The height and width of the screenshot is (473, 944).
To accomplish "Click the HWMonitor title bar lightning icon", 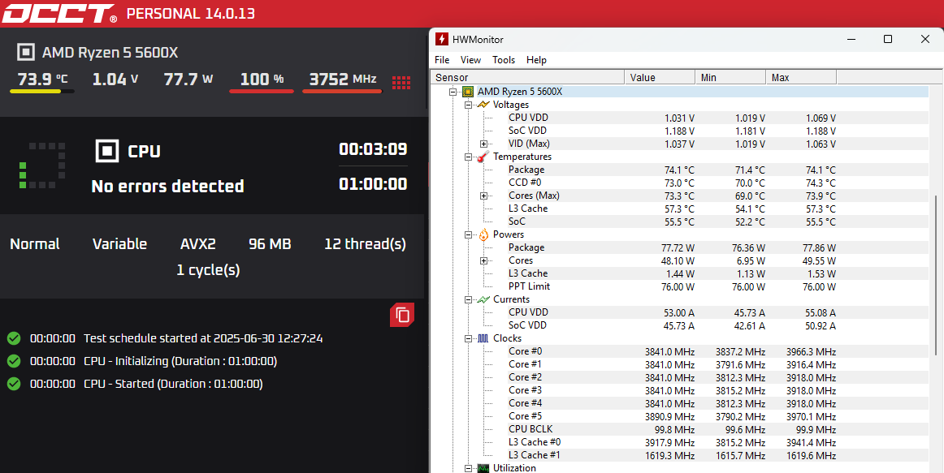I will (442, 39).
